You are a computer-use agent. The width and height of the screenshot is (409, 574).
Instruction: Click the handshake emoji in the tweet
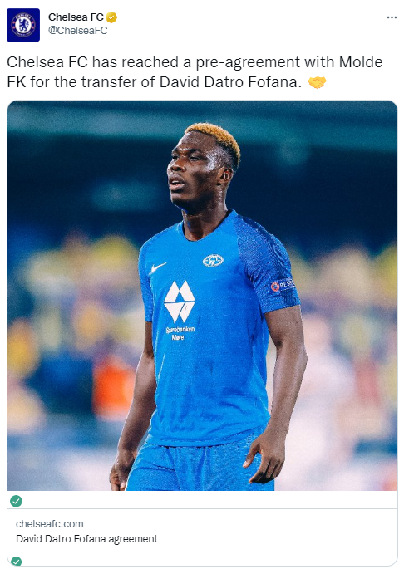click(x=317, y=82)
